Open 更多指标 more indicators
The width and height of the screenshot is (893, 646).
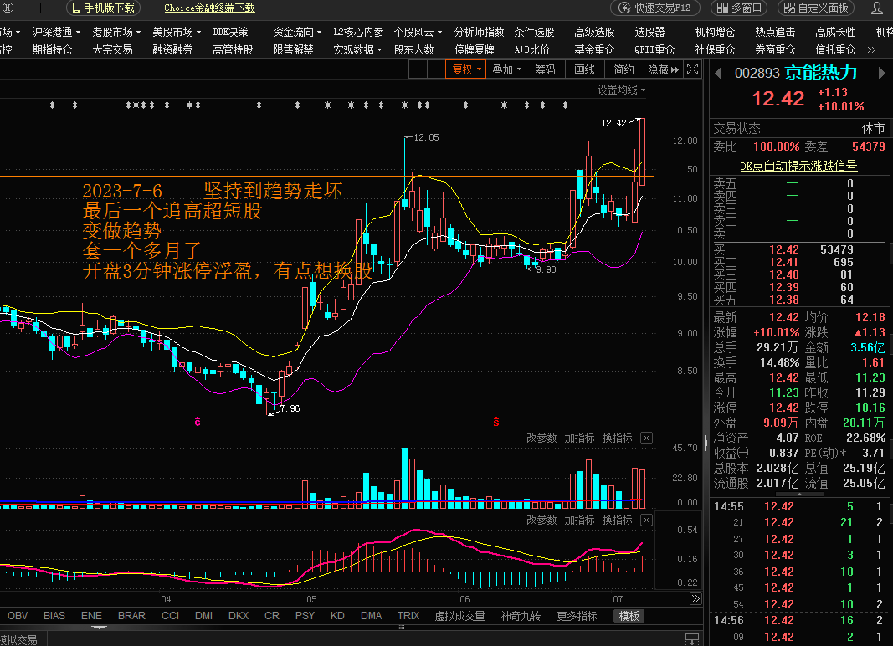tap(577, 616)
